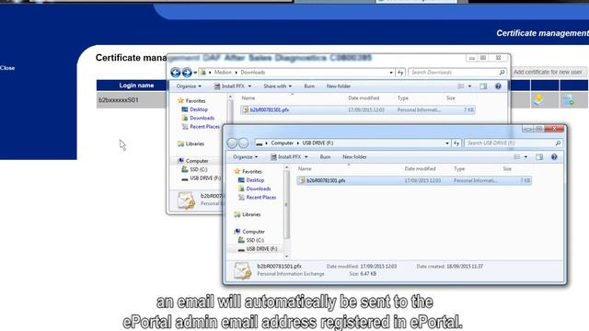This screenshot has height=331, width=589.
Task: Click search magnifier in USB DRIVE window
Action: (x=558, y=143)
